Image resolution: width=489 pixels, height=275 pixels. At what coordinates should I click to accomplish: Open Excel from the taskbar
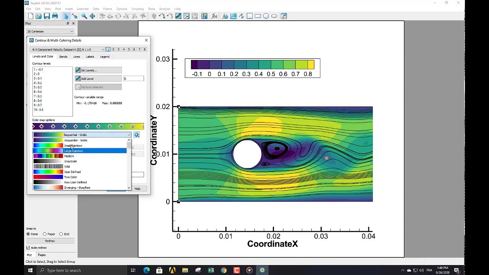tap(211, 270)
